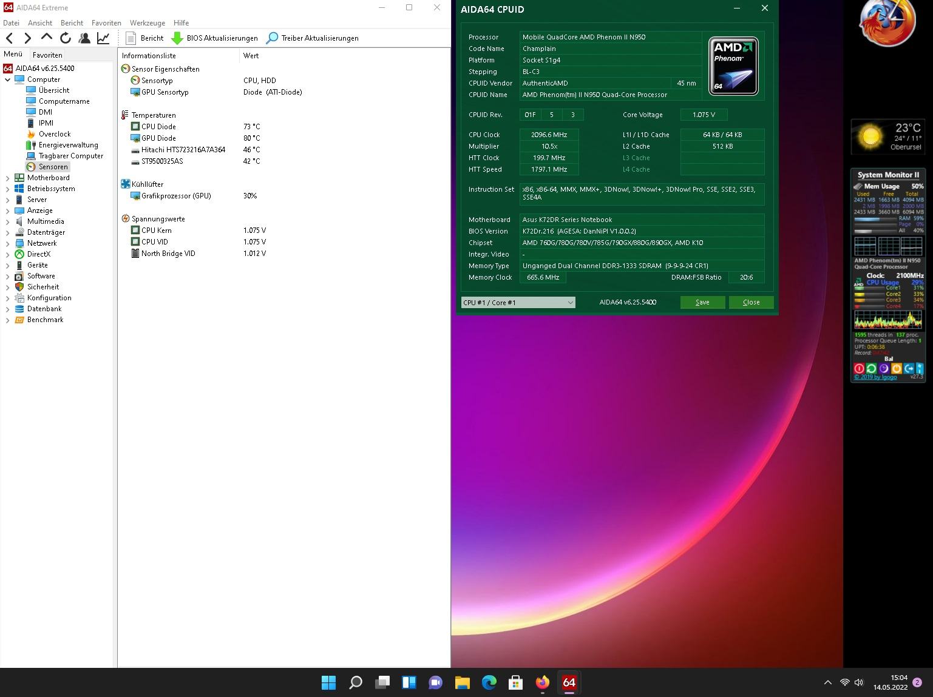This screenshot has width=933, height=697.
Task: Select Computername in the tree
Action: point(64,101)
